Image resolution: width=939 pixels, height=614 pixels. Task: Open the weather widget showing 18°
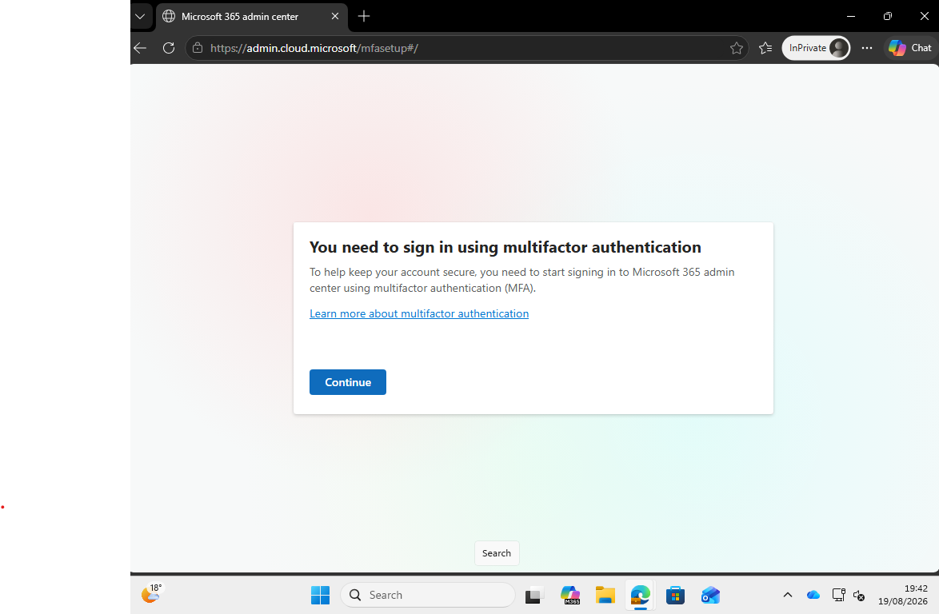[151, 594]
